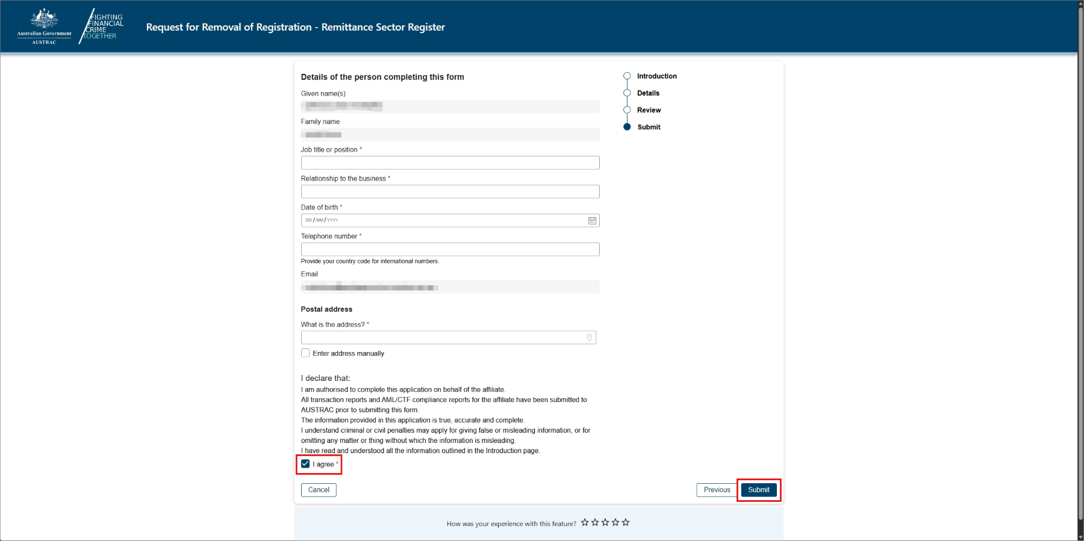Click the Australian Government AUSTRAC logo
The width and height of the screenshot is (1084, 541).
(44, 26)
